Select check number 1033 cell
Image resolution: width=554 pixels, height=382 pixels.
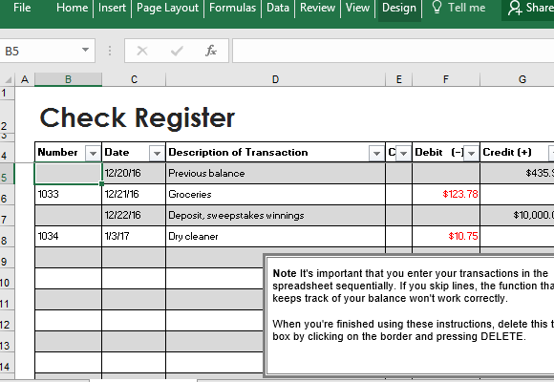coord(68,194)
